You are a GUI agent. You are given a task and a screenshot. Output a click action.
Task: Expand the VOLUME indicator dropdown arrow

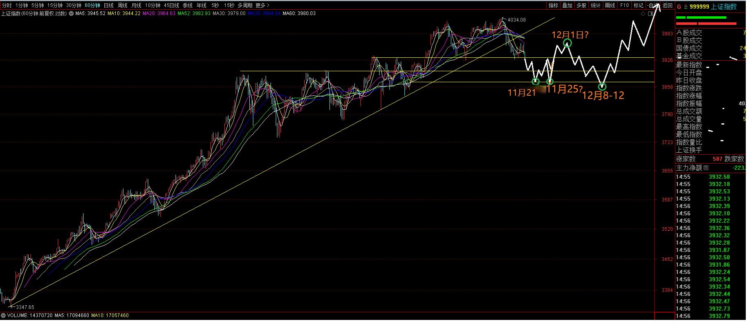(x=3, y=315)
